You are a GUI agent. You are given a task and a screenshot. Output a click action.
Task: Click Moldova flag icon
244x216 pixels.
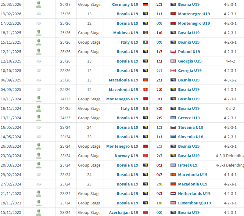pyautogui.click(x=145, y=33)
